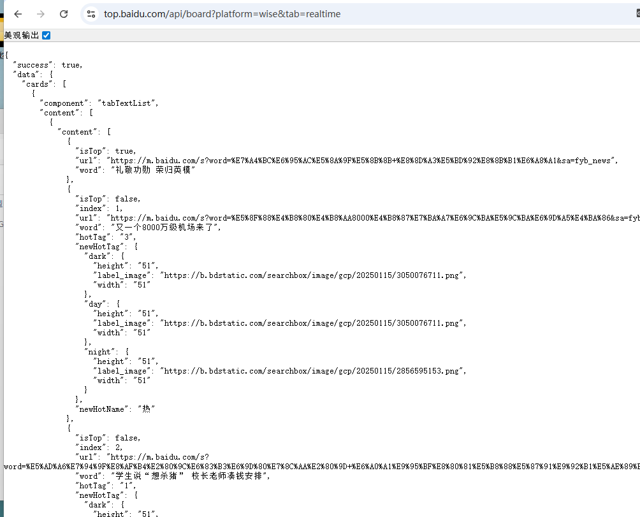Click the "success": true line
This screenshot has width=640, height=517.
48,65
